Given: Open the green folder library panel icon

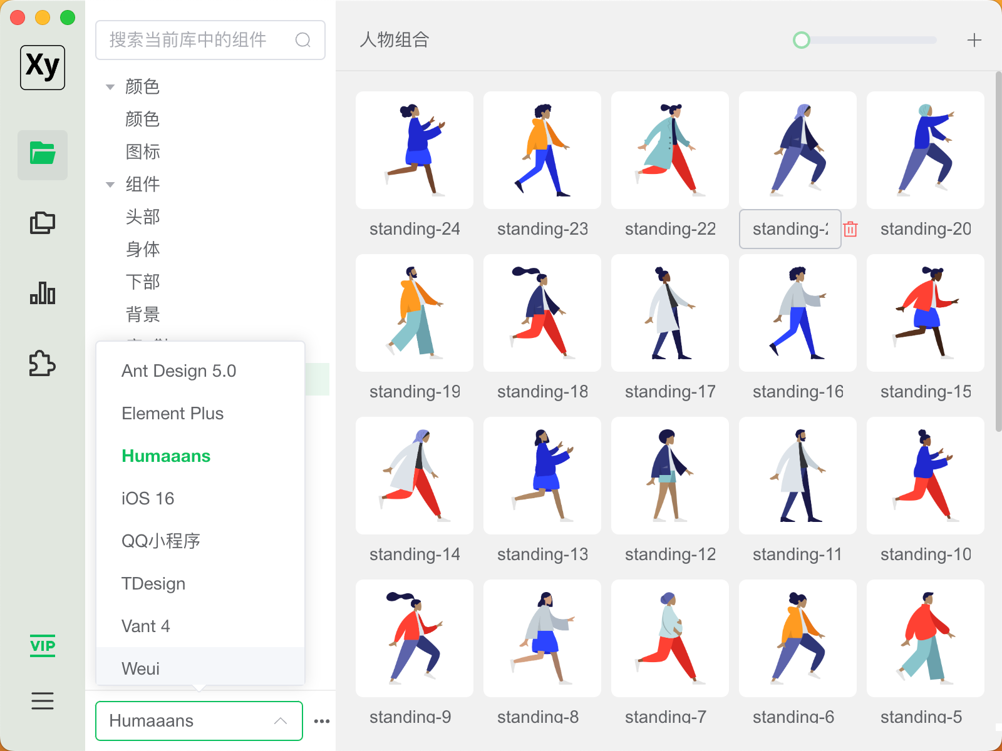Looking at the screenshot, I should coord(42,156).
